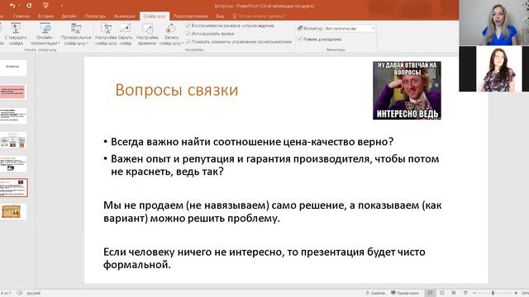Viewport: 529px width, 297px height.
Task: Select the highlighted sixth slide thumbnail
Action: click(x=13, y=188)
